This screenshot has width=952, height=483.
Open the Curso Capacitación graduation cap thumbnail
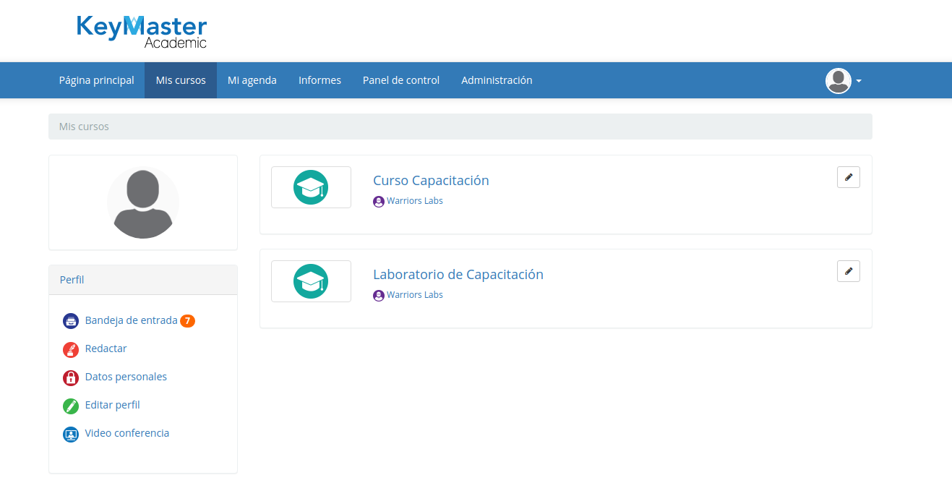[x=311, y=187]
